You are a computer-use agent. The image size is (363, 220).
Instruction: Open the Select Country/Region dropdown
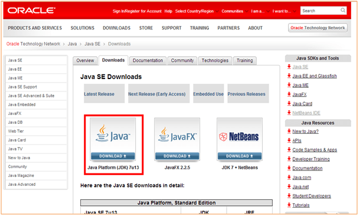[x=197, y=11]
